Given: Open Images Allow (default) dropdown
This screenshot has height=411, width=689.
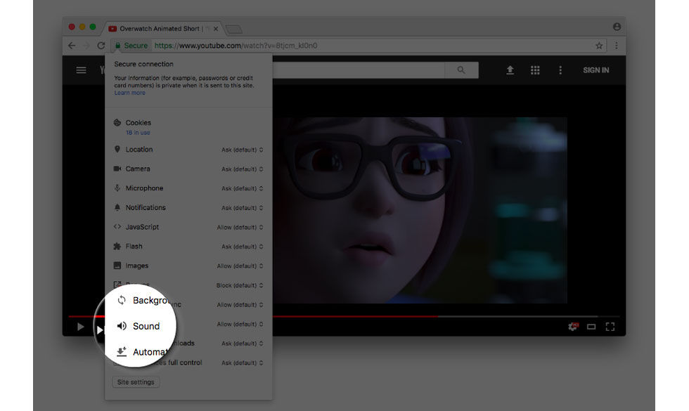Looking at the screenshot, I should click(x=240, y=266).
